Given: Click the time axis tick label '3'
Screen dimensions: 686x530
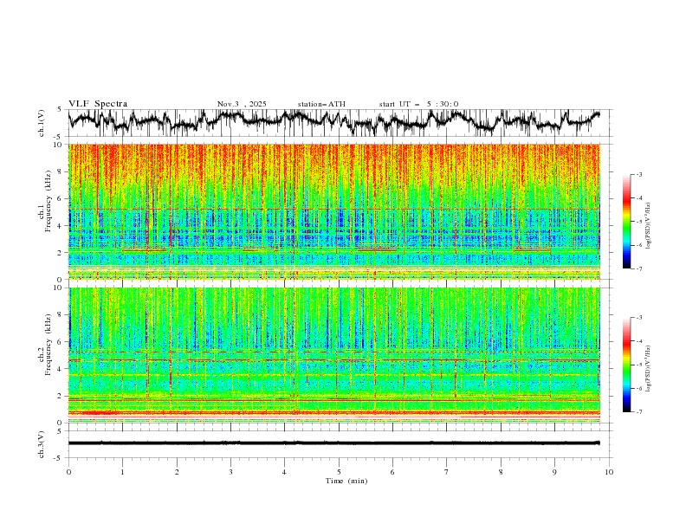Looking at the screenshot, I should [230, 472].
